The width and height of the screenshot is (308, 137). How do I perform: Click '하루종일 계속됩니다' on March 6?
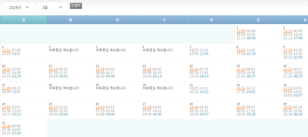click(158, 50)
